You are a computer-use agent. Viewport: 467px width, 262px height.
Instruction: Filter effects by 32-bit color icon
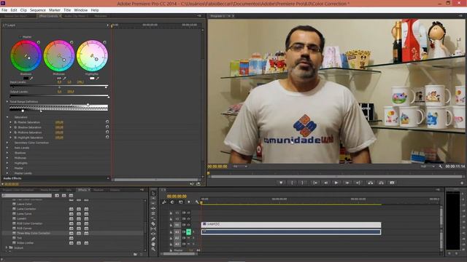pos(64,196)
